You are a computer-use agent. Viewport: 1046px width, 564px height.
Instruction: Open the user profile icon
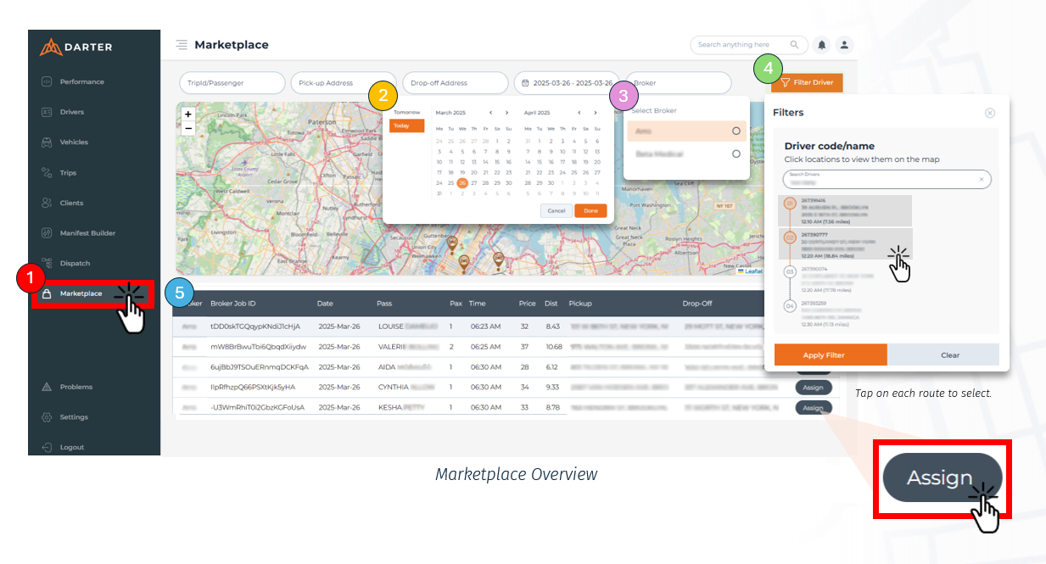(844, 45)
